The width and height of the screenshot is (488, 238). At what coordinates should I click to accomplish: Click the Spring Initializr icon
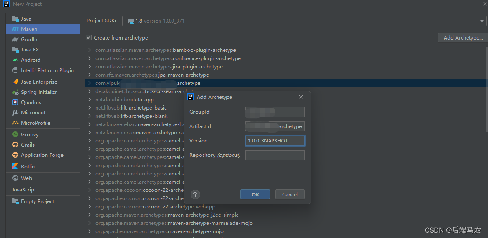click(x=15, y=92)
